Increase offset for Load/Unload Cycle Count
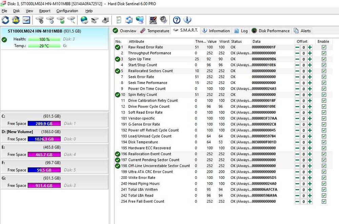 tap(310, 136)
